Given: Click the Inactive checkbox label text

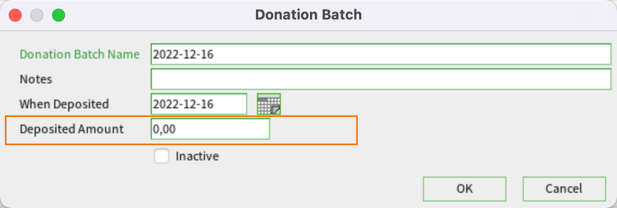Looking at the screenshot, I should (x=197, y=156).
